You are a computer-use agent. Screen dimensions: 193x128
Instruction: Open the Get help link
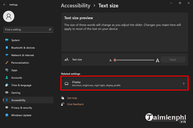pos(72,98)
